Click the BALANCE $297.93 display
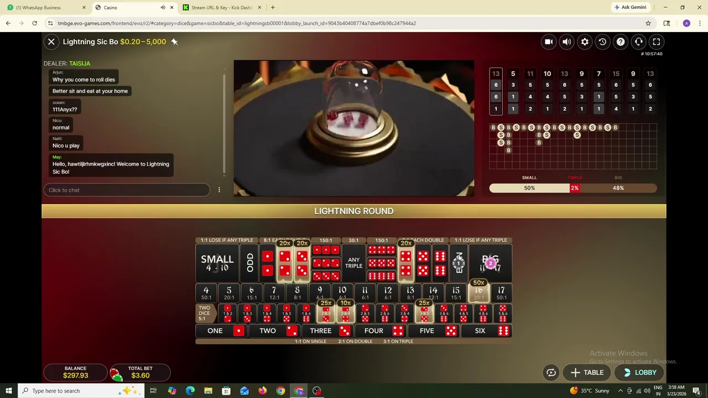708x398 pixels. click(75, 372)
